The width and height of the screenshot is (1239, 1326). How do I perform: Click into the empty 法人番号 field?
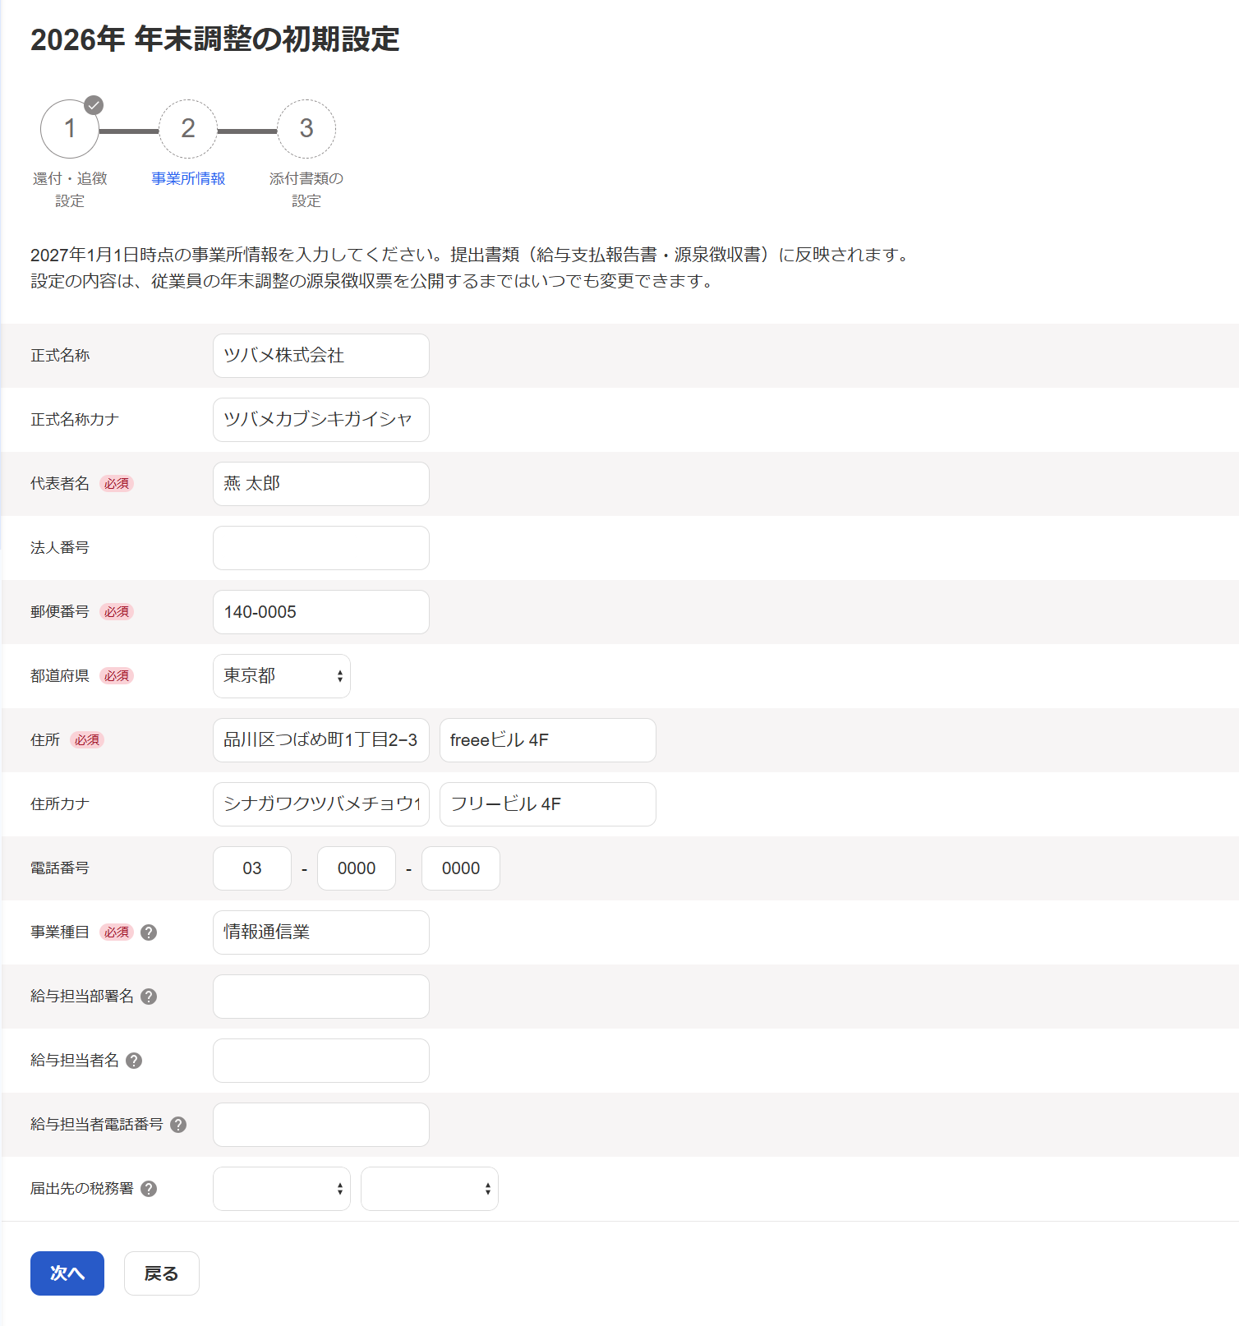[x=321, y=548]
